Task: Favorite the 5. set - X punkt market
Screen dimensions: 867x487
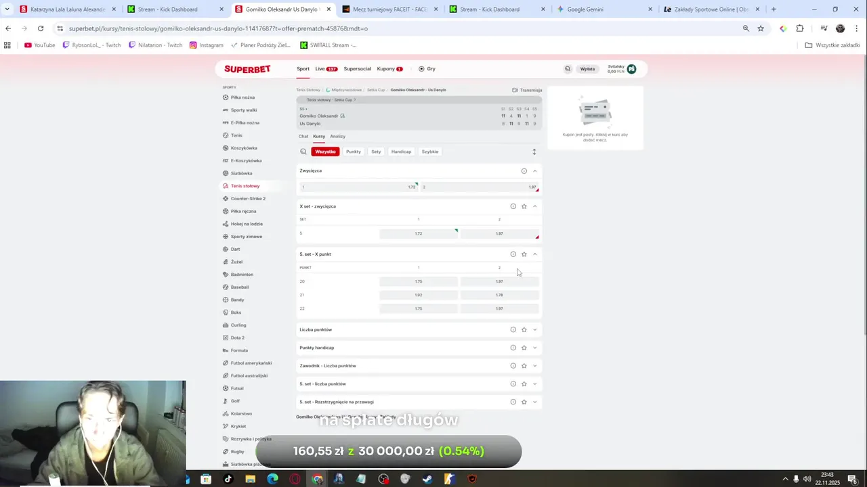Action: (524, 254)
